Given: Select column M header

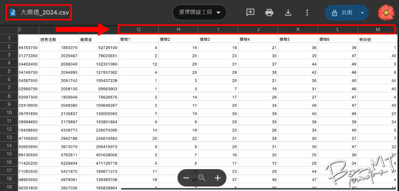Looking at the screenshot, I should point(378,29).
